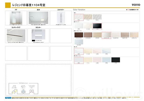Screen dimensions: 144x101
Task: Select the white floor pattern swatch
Action: point(79,17)
